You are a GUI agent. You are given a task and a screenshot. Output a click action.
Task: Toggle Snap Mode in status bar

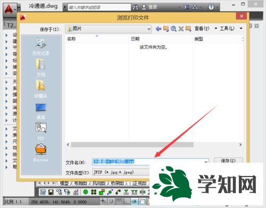tap(111, 202)
